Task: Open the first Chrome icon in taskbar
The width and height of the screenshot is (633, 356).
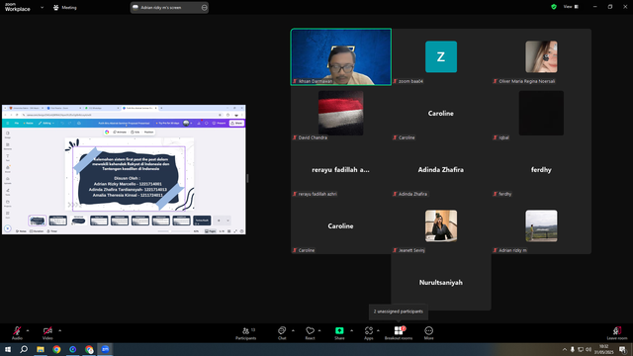Action: coord(56,349)
